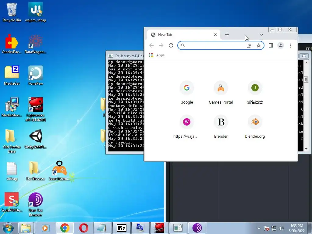Open the blender.org shortcut tile
This screenshot has height=234, width=312.
pos(255,127)
